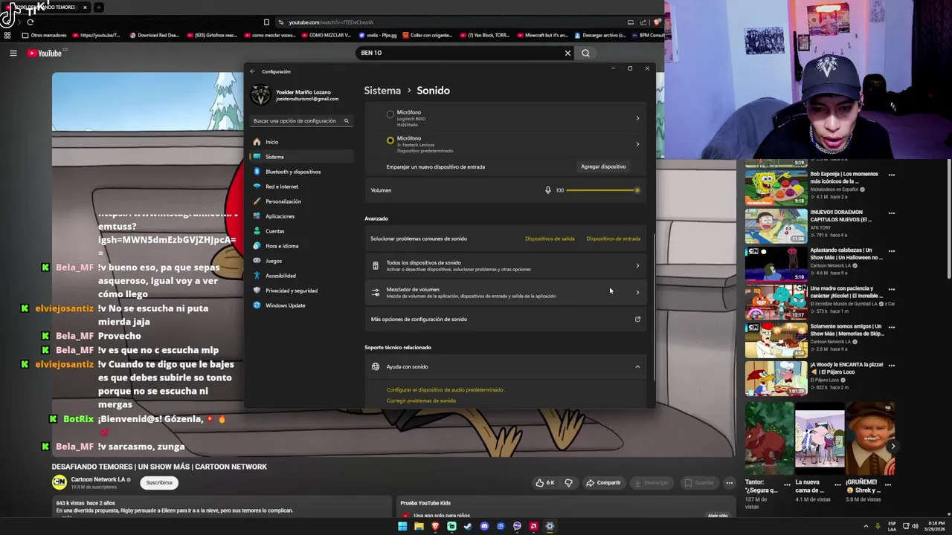
Task: Bookmark this page in address bar
Action: [x=266, y=22]
